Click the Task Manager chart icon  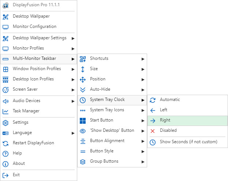(5, 111)
